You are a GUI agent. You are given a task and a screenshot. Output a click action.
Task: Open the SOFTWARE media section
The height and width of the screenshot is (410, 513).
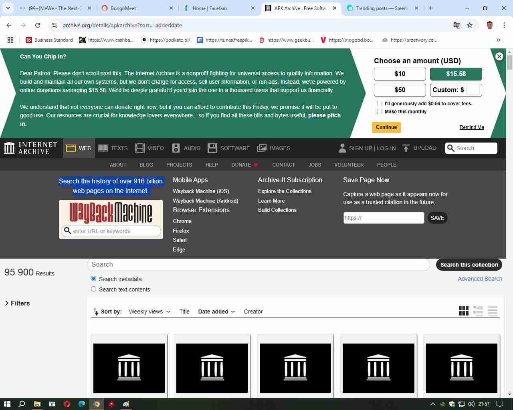[x=228, y=148]
